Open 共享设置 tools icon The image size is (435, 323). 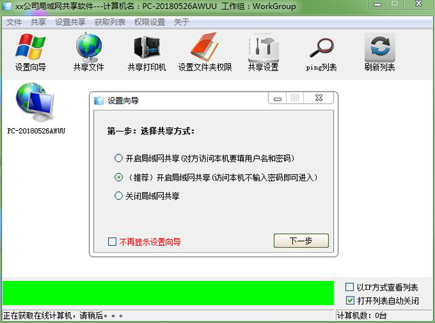click(x=263, y=52)
